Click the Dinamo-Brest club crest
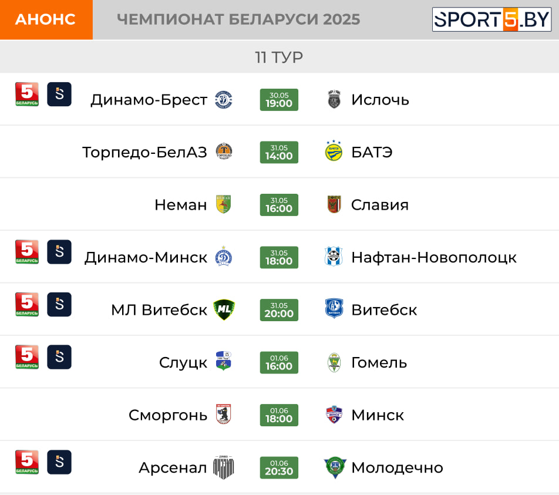This screenshot has width=559, height=495. pos(224,100)
